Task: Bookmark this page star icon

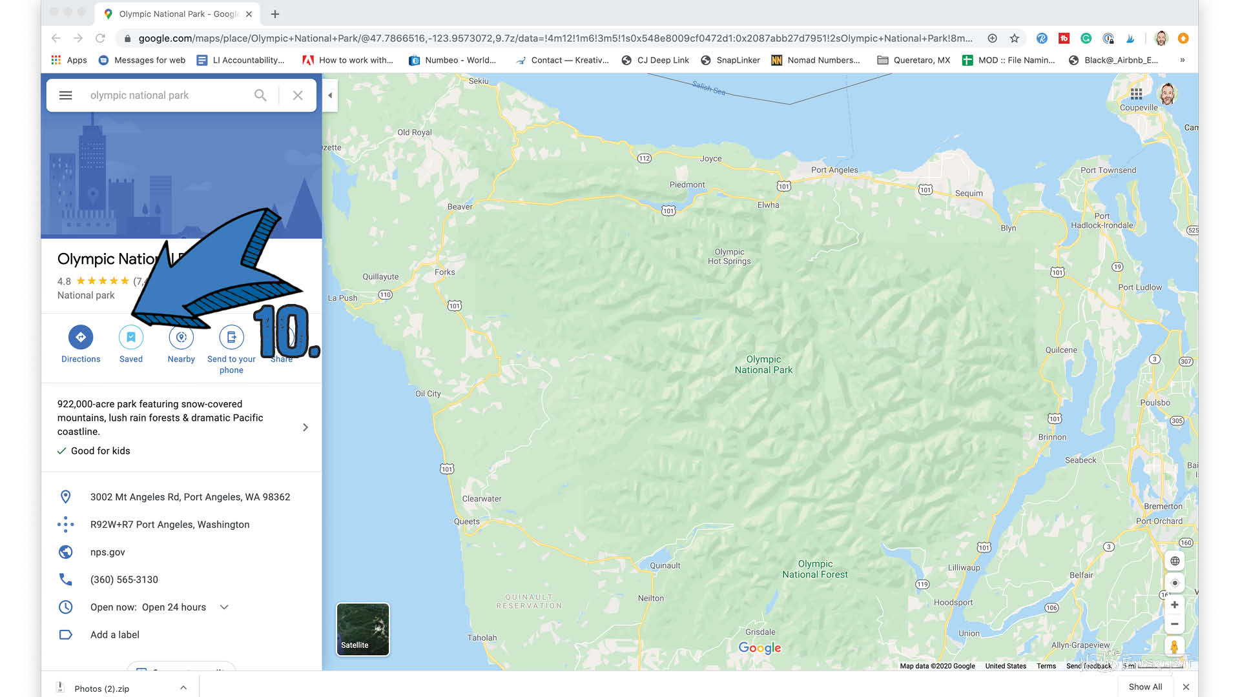Action: pos(1015,38)
